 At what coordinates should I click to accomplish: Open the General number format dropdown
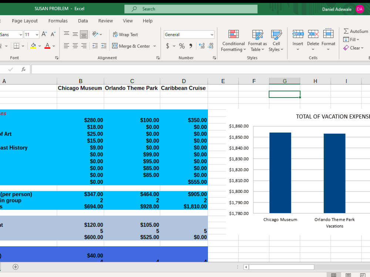tap(212, 35)
